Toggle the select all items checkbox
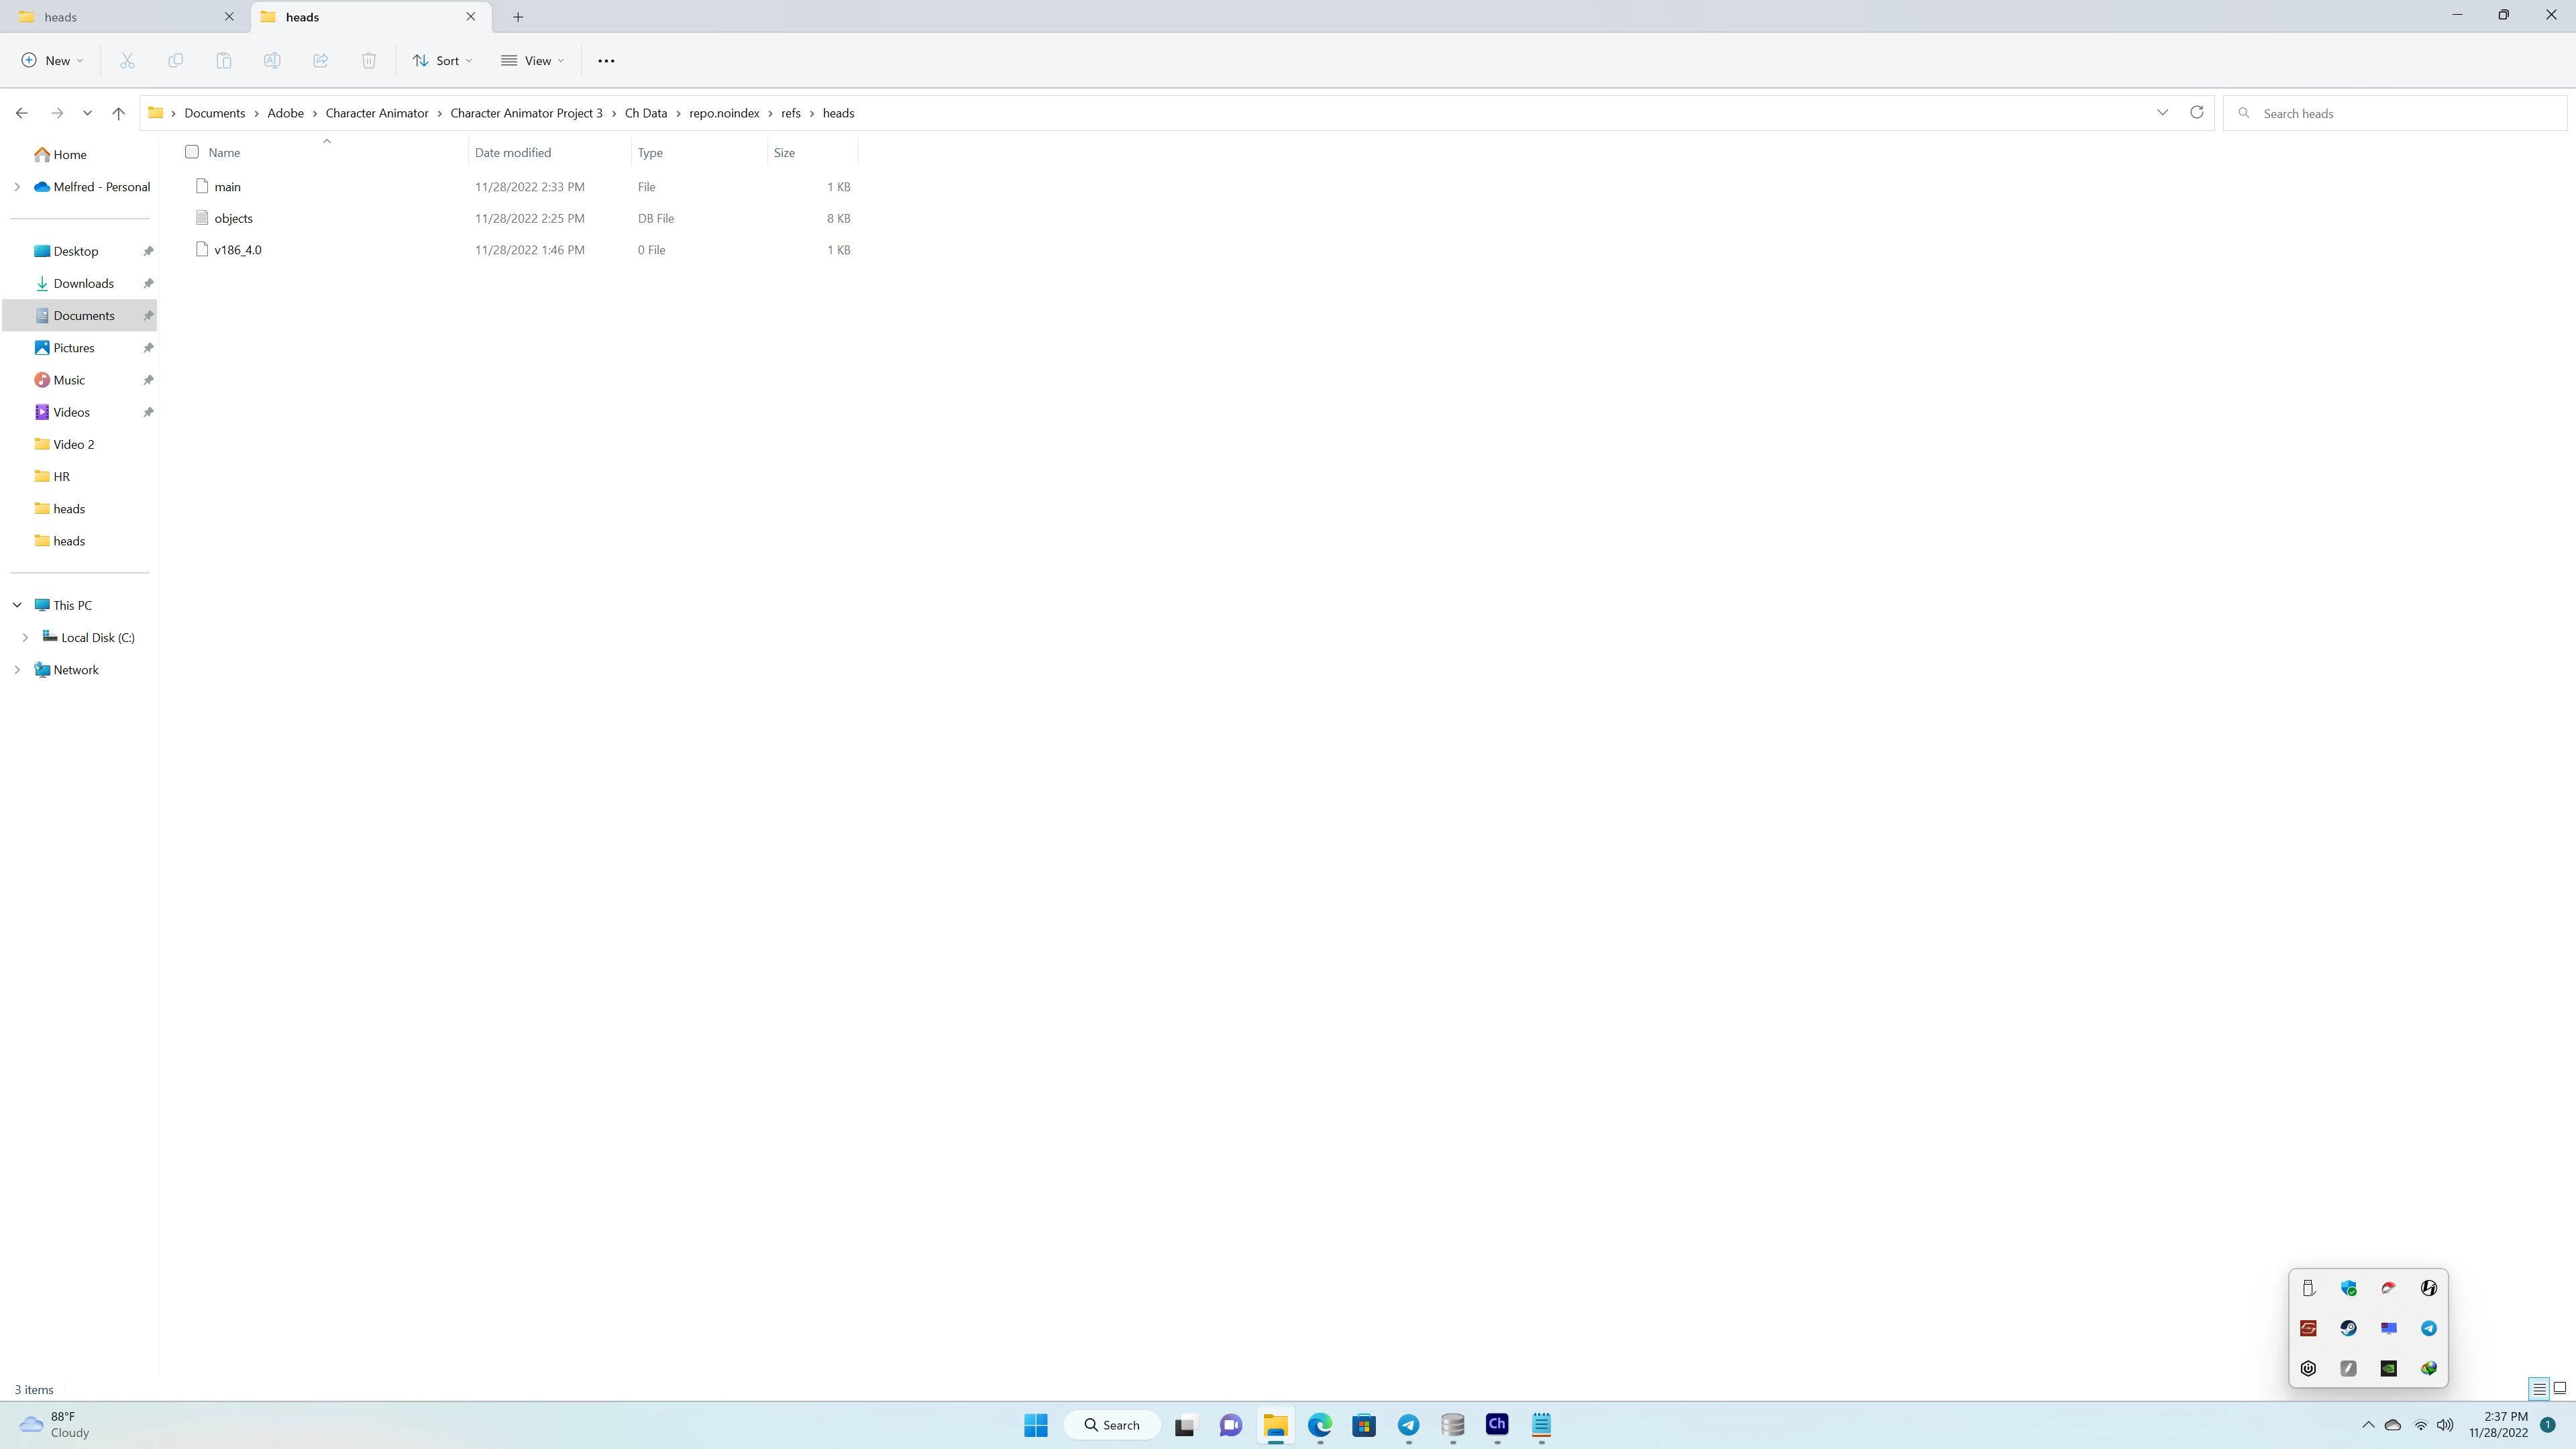The height and width of the screenshot is (1449, 2576). click(x=192, y=152)
